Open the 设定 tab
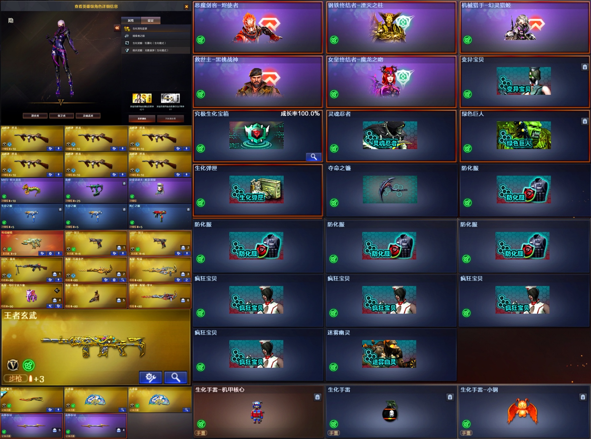The width and height of the screenshot is (591, 439). [x=151, y=21]
